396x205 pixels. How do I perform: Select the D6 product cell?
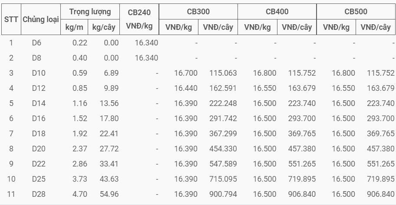click(x=36, y=43)
